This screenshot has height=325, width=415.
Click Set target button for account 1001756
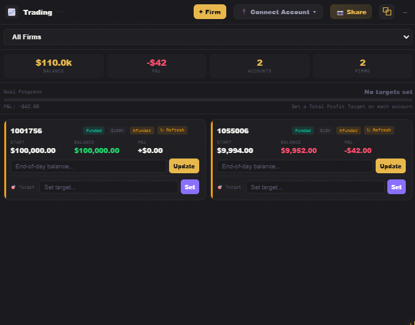(x=190, y=187)
